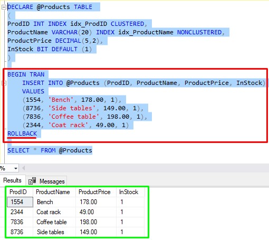Screen dimensions: 269x240
Task: Click the SELECT keyword in the query
Action: [18, 150]
